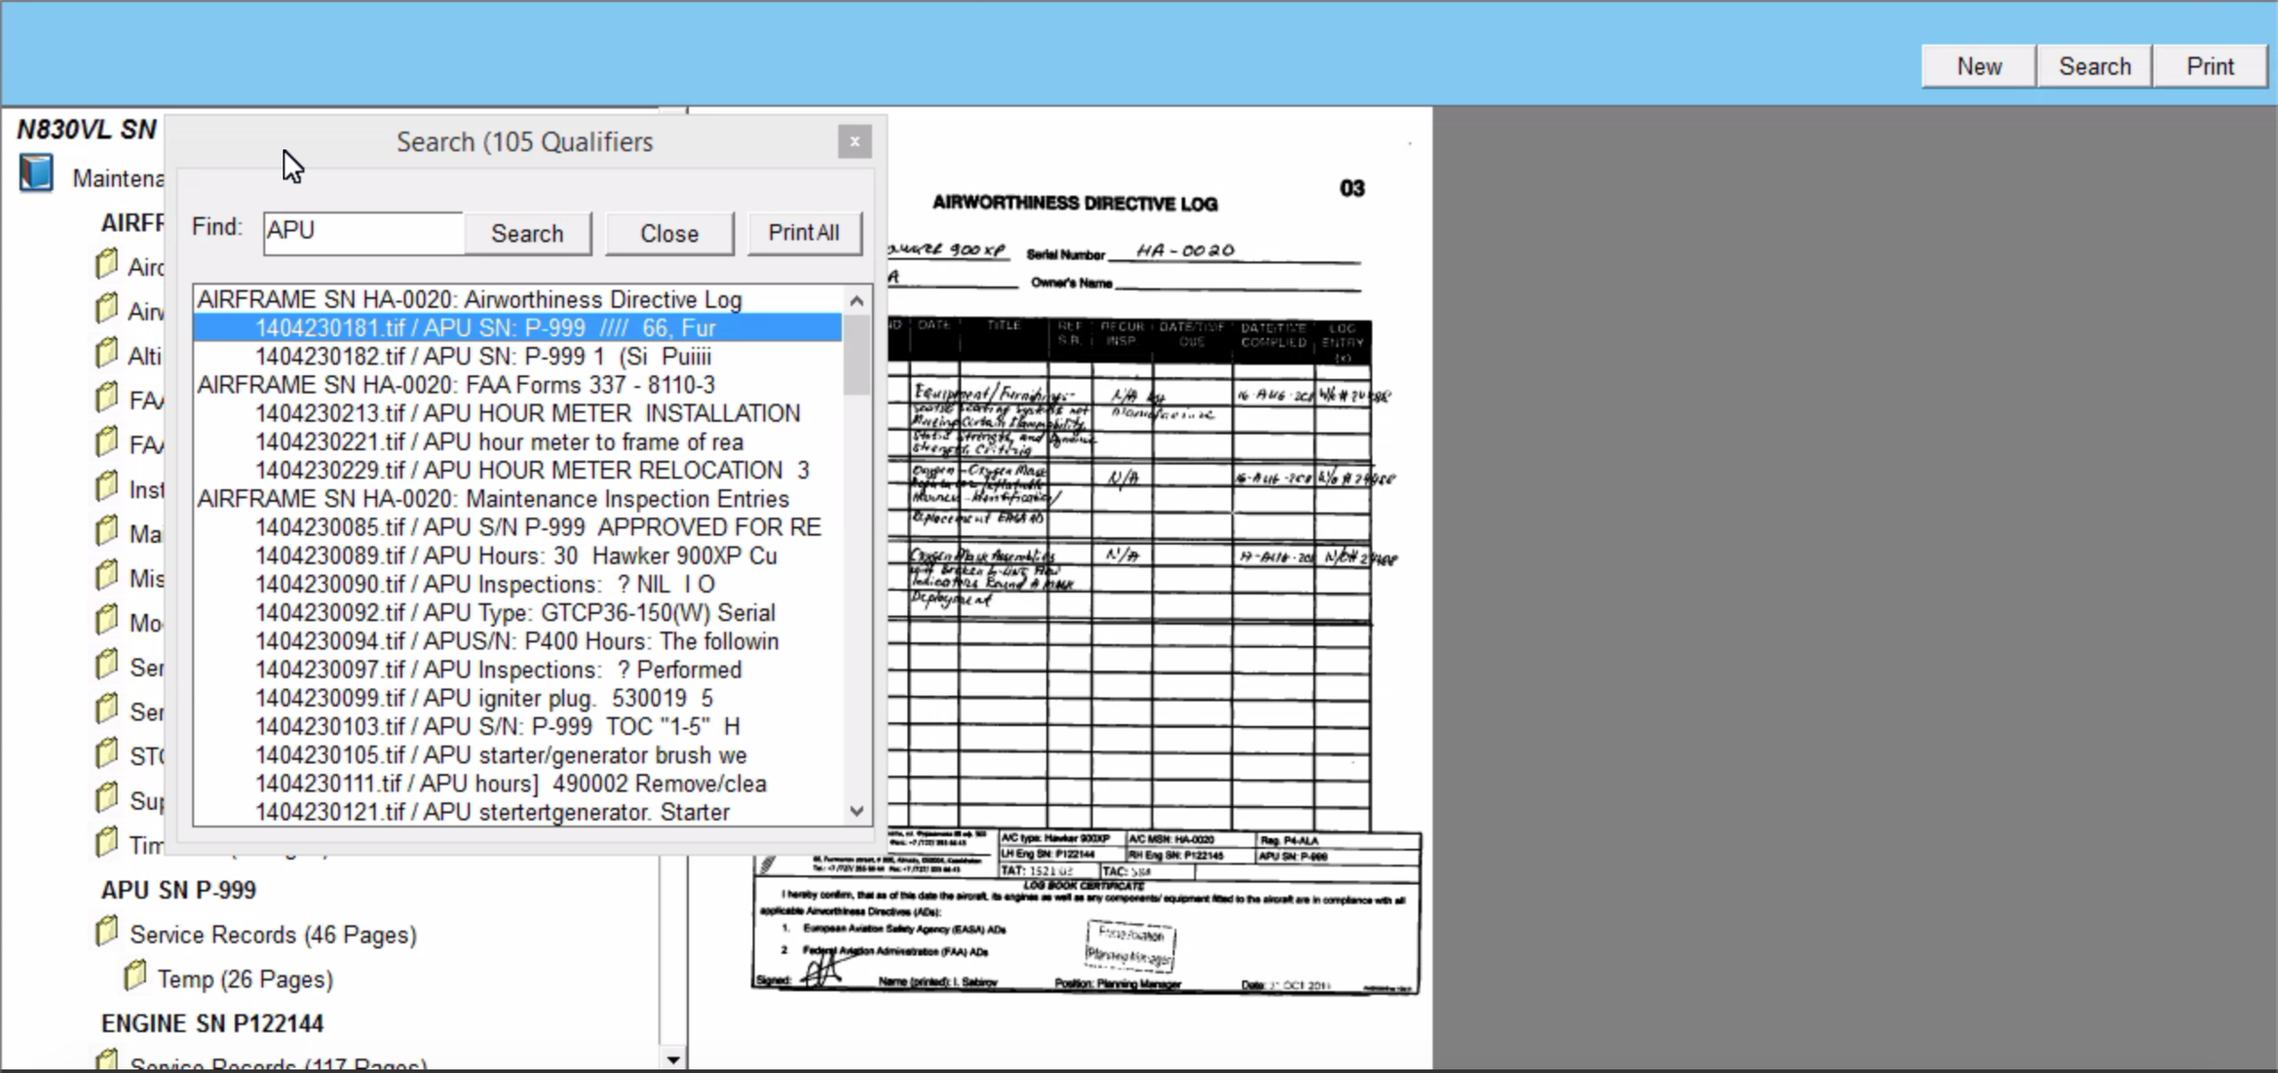The width and height of the screenshot is (2278, 1073).
Task: Select the APU HOUR METER INSTALLATION result
Action: [528, 413]
